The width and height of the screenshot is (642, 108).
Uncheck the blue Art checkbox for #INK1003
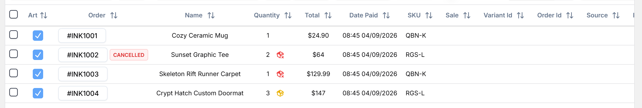(38, 74)
